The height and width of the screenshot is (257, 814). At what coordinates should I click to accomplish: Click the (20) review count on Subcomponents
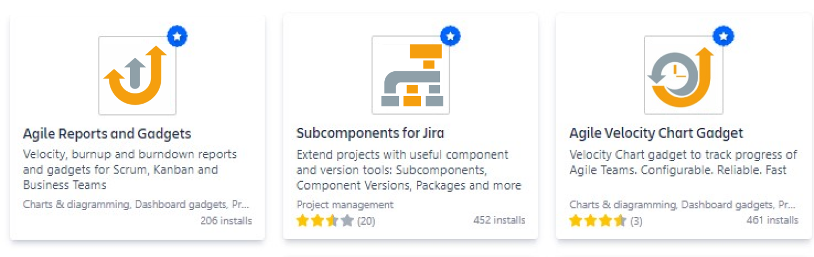366,221
